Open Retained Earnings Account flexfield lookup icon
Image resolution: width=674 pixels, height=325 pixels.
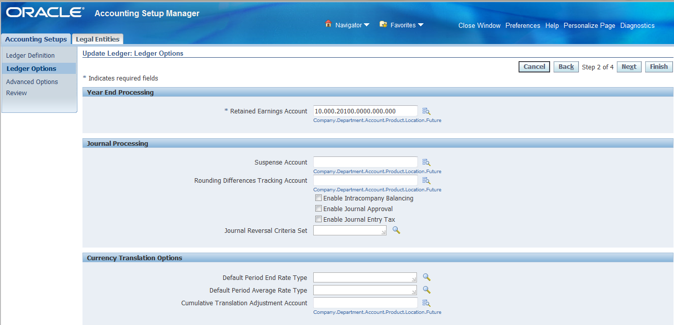[x=426, y=111]
